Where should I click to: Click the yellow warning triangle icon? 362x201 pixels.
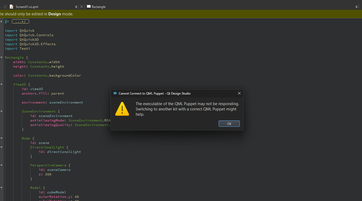click(122, 109)
